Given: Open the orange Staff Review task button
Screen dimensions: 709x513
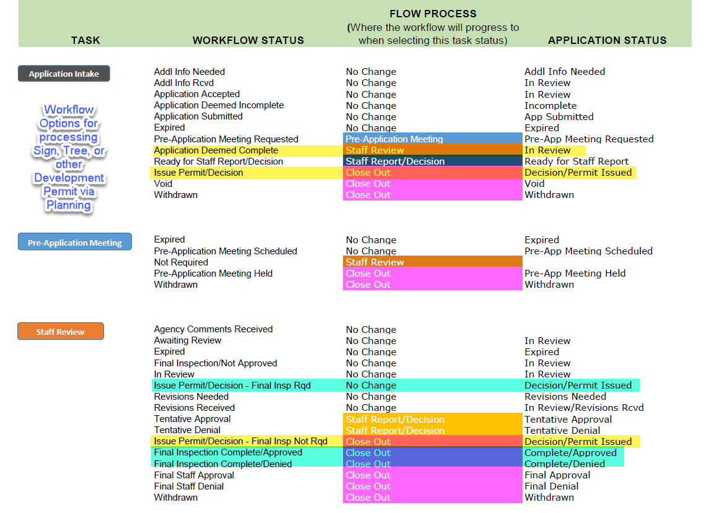Looking at the screenshot, I should click(x=61, y=331).
